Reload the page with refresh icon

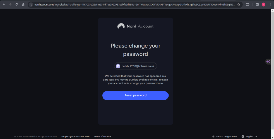[17, 4]
